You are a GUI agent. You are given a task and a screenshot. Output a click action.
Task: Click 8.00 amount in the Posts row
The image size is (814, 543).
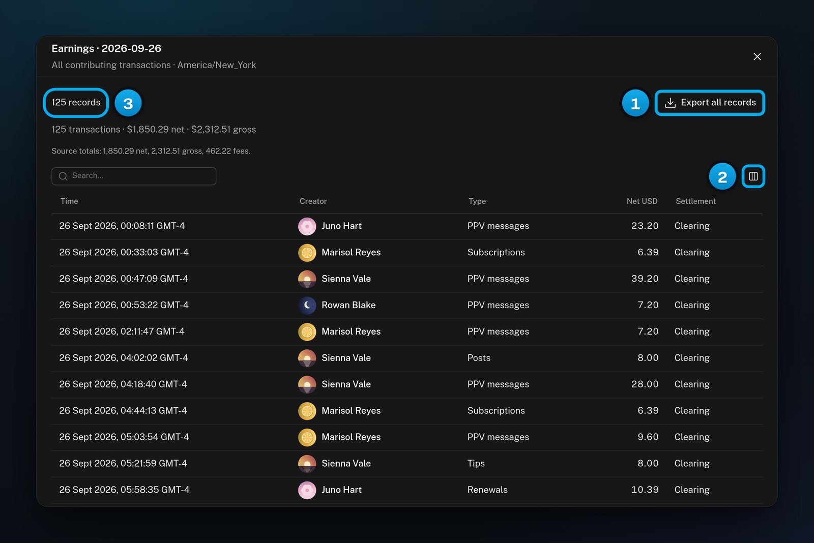pos(648,358)
